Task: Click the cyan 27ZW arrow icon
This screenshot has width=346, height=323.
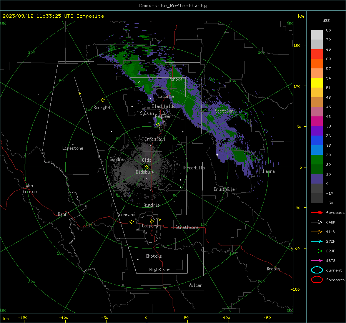Action: pyautogui.click(x=317, y=242)
